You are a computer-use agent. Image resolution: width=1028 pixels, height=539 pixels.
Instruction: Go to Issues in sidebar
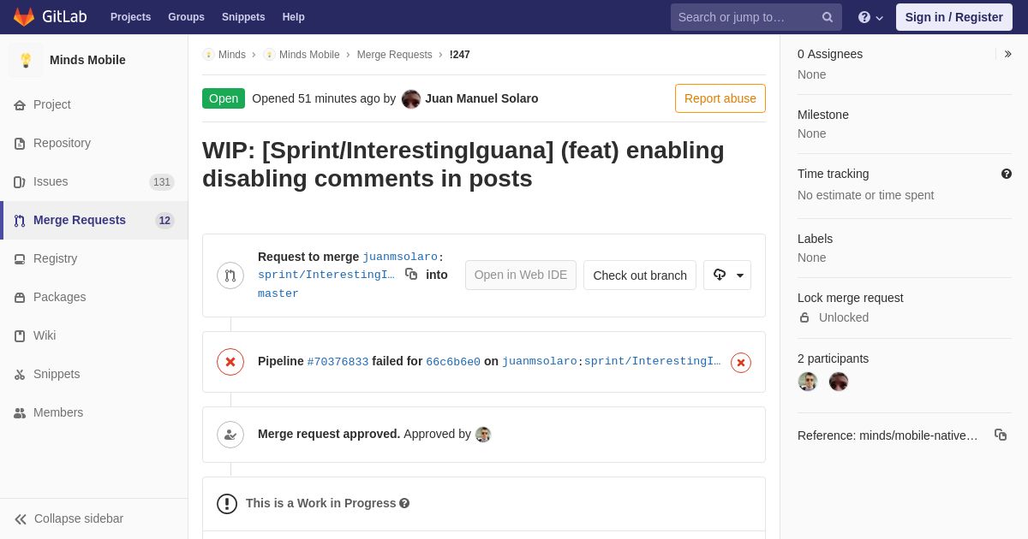[51, 181]
